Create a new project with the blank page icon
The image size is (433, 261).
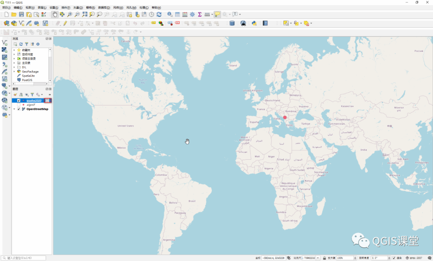point(6,14)
